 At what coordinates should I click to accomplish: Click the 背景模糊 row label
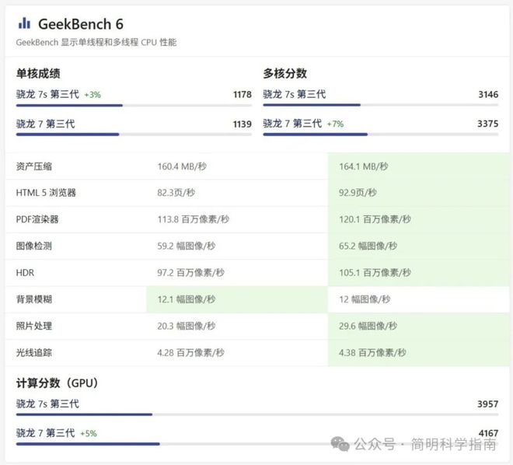tap(34, 299)
